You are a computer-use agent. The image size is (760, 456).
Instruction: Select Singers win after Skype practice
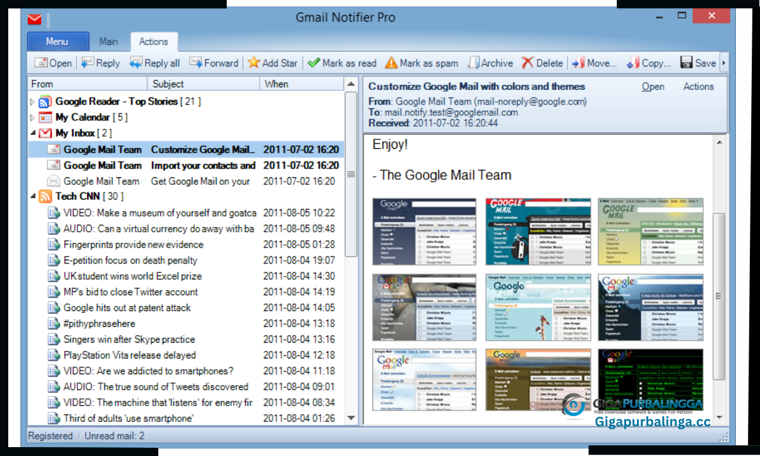pos(186,339)
